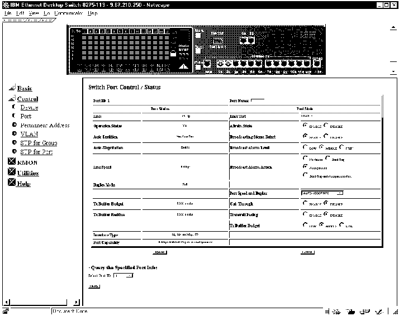
Task: Open the View menu
Action: pos(34,13)
